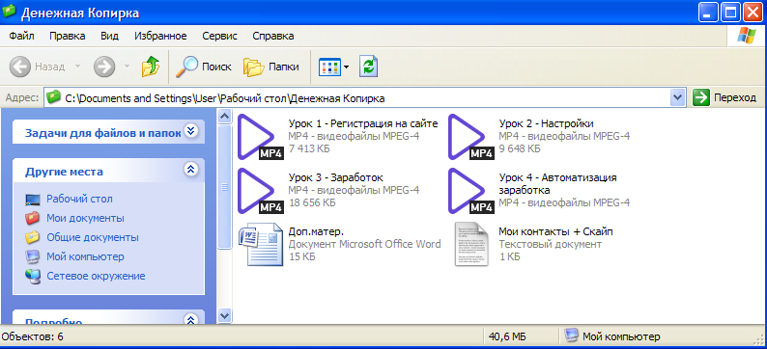767x349 pixels.
Task: Minimize the Денежная Копирка window
Action: click(708, 12)
